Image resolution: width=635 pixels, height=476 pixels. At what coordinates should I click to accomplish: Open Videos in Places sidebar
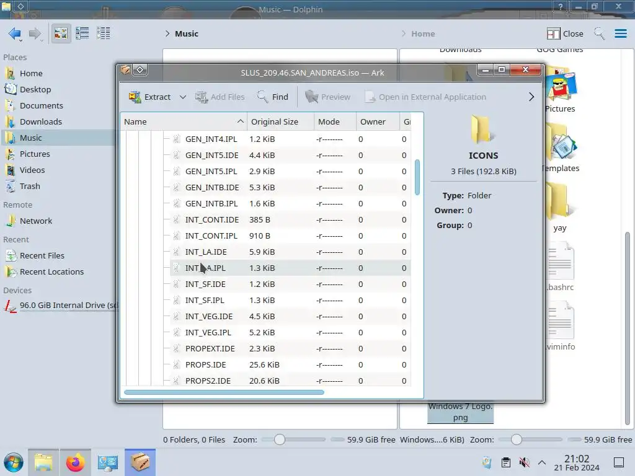[x=59, y=170]
